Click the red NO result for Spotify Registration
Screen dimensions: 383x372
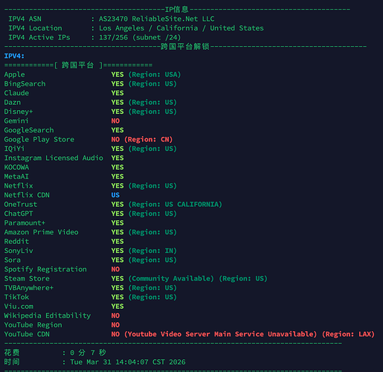115,269
